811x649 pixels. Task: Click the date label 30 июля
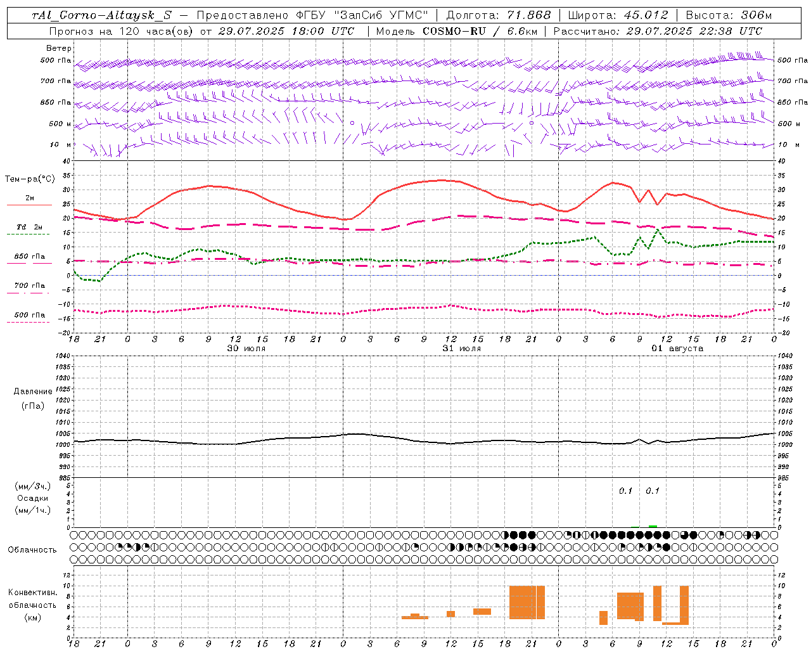click(246, 349)
